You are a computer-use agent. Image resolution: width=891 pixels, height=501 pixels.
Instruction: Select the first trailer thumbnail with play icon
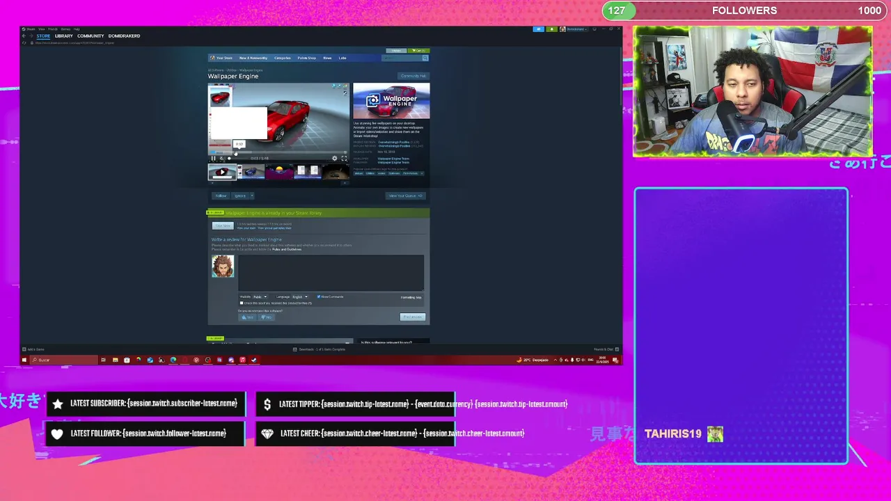coord(222,172)
